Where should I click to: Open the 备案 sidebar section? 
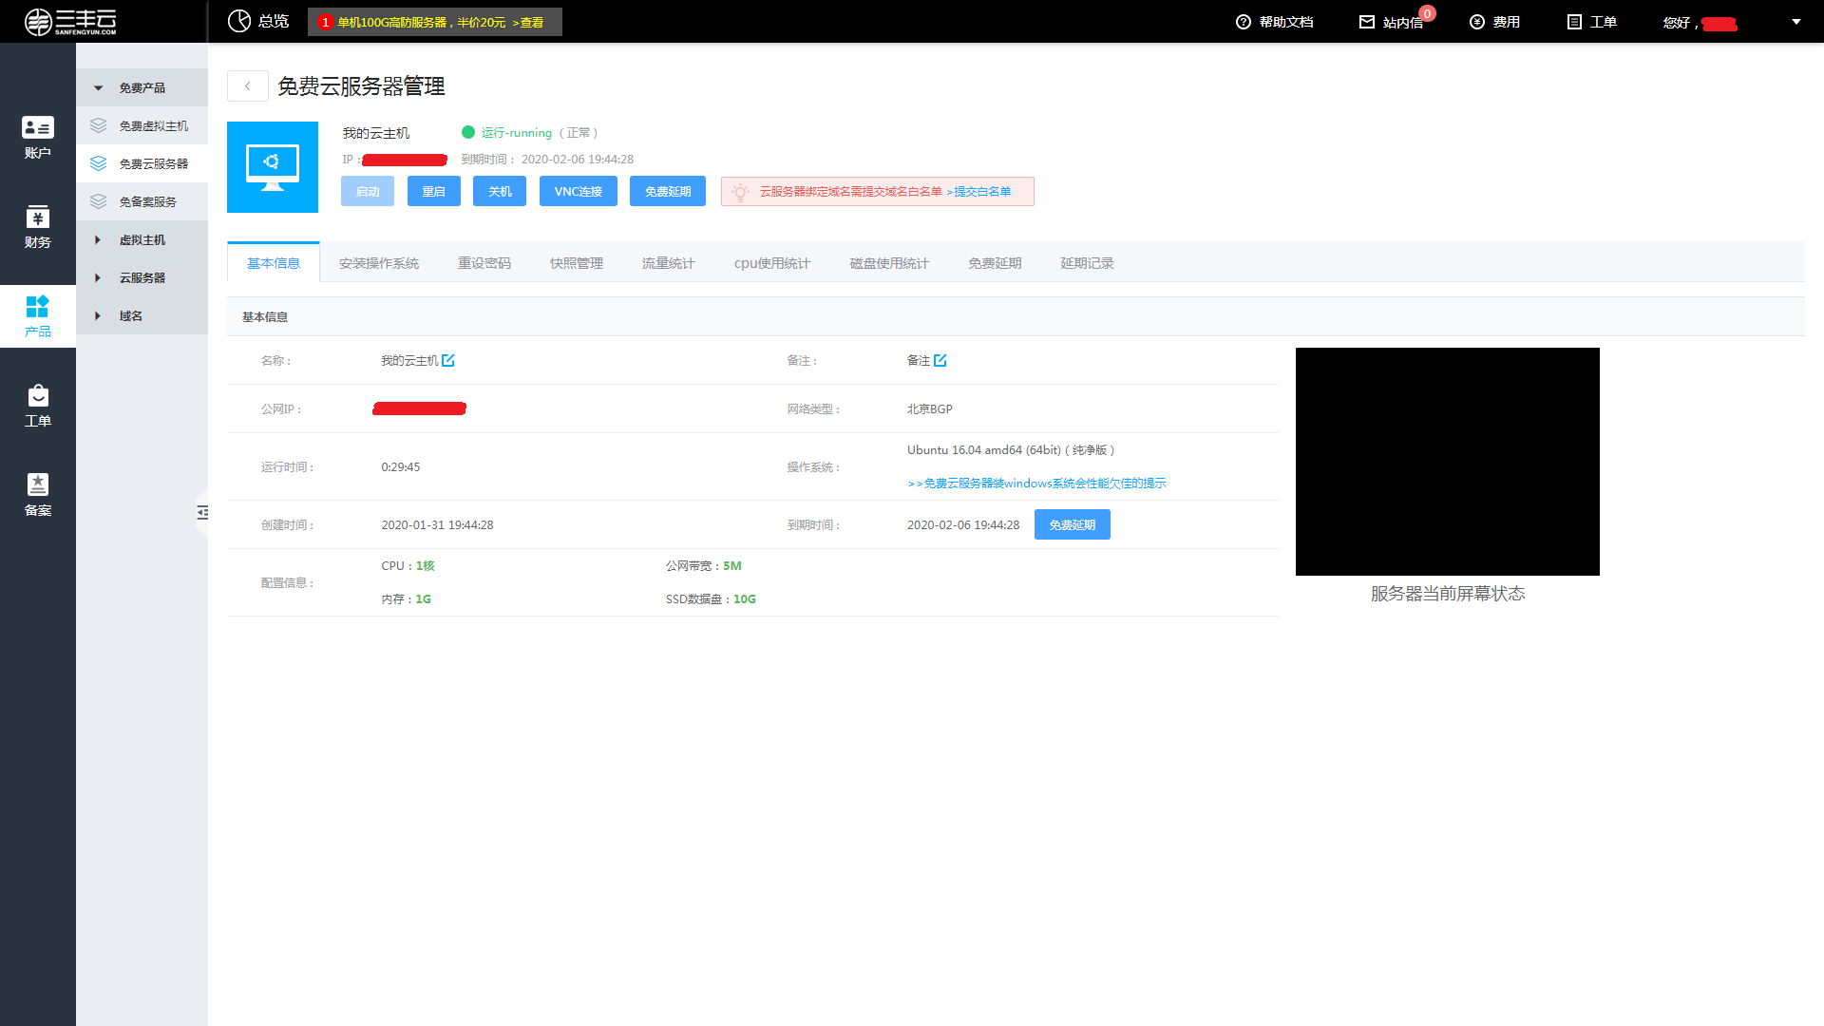(38, 495)
